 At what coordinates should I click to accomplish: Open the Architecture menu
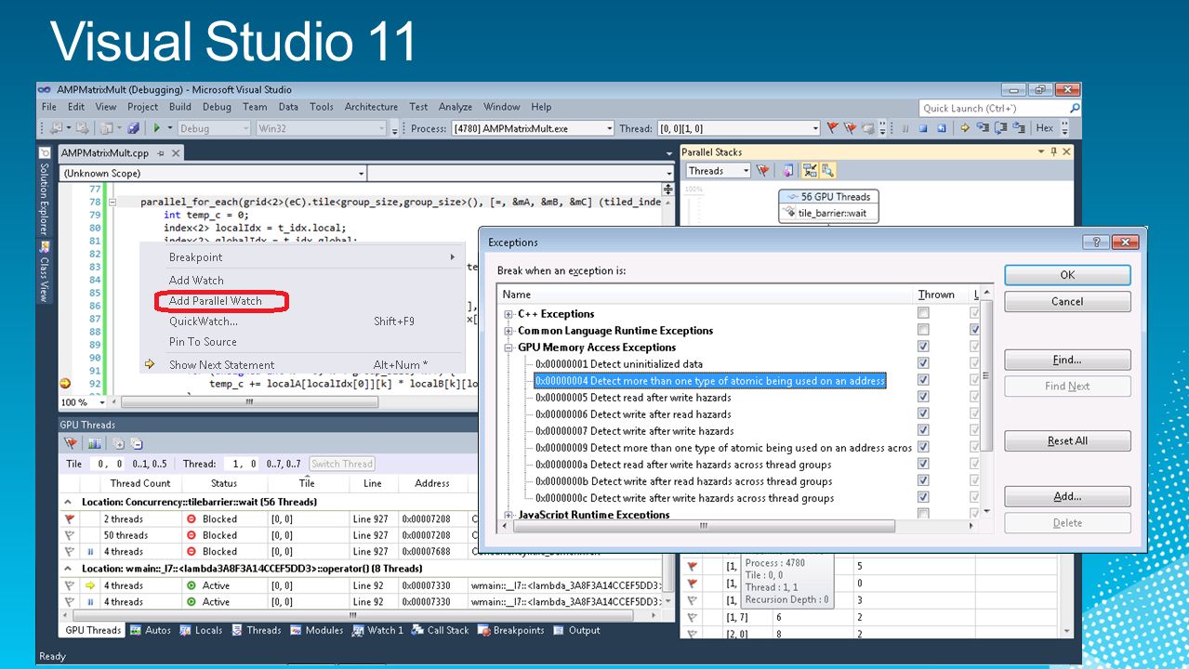(371, 107)
